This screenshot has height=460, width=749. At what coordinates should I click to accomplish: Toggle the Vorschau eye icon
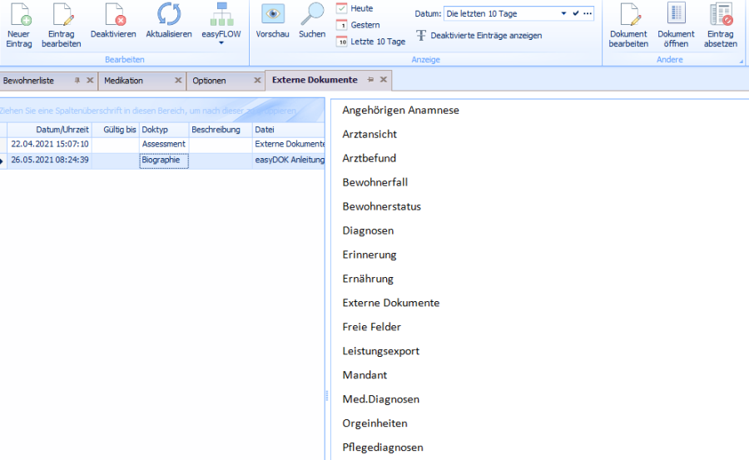click(272, 14)
